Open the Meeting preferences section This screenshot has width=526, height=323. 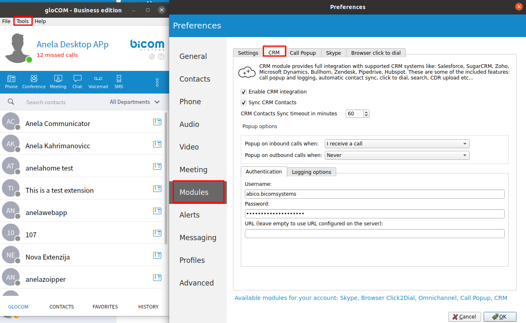click(198, 170)
